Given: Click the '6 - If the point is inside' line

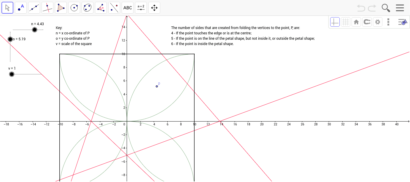Looking at the screenshot, I should pyautogui.click(x=202, y=44).
